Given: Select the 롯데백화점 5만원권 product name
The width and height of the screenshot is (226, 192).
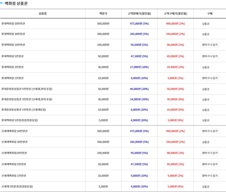Looking at the screenshot, I should [12, 56].
